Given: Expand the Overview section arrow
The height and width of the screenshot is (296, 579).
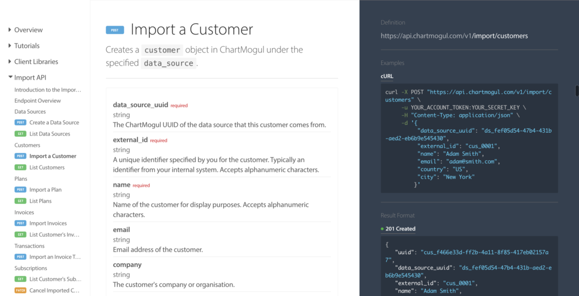Looking at the screenshot, I should [10, 30].
